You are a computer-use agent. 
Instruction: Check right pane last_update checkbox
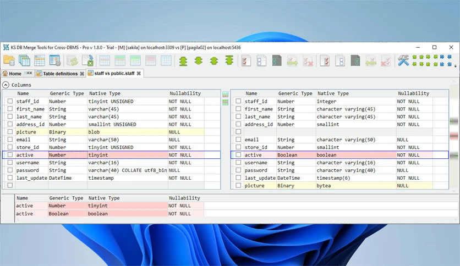point(238,178)
